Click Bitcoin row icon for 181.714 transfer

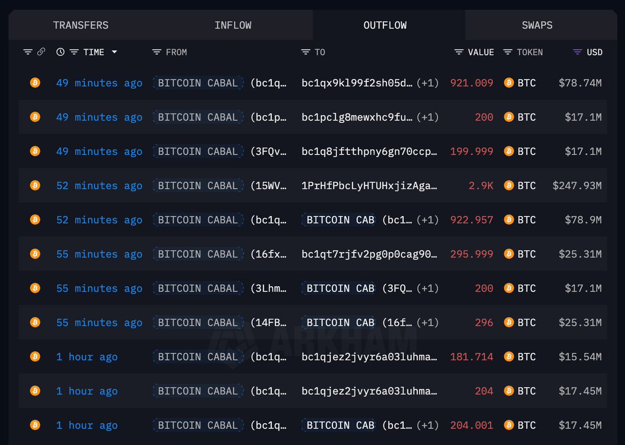pos(35,357)
